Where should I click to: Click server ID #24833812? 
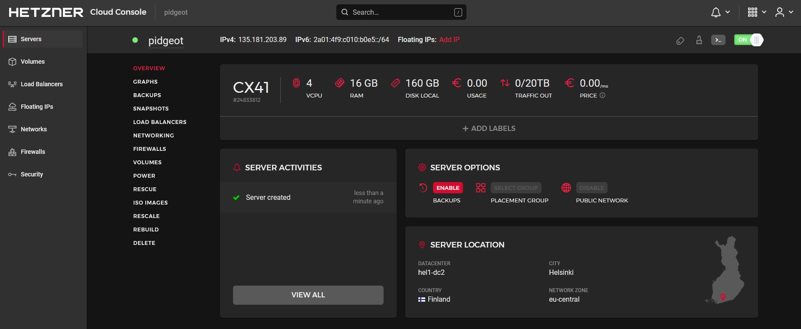point(247,100)
